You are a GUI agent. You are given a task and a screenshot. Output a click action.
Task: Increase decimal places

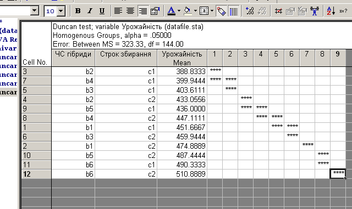coord(250,11)
